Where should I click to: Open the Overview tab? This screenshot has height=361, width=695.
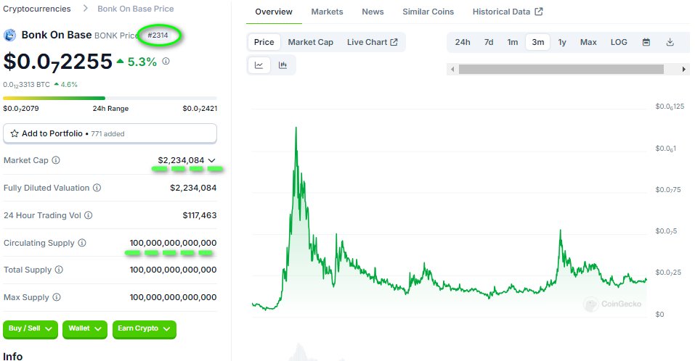(x=274, y=12)
